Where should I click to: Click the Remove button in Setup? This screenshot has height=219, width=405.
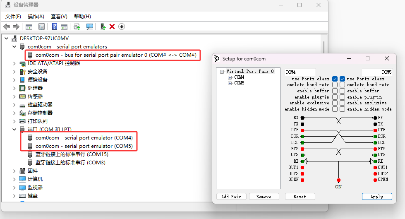tap(264, 197)
